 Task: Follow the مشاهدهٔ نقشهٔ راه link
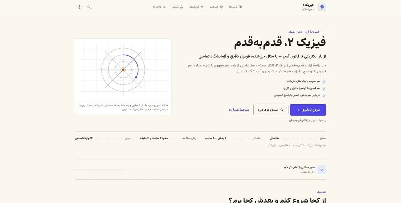(239, 110)
